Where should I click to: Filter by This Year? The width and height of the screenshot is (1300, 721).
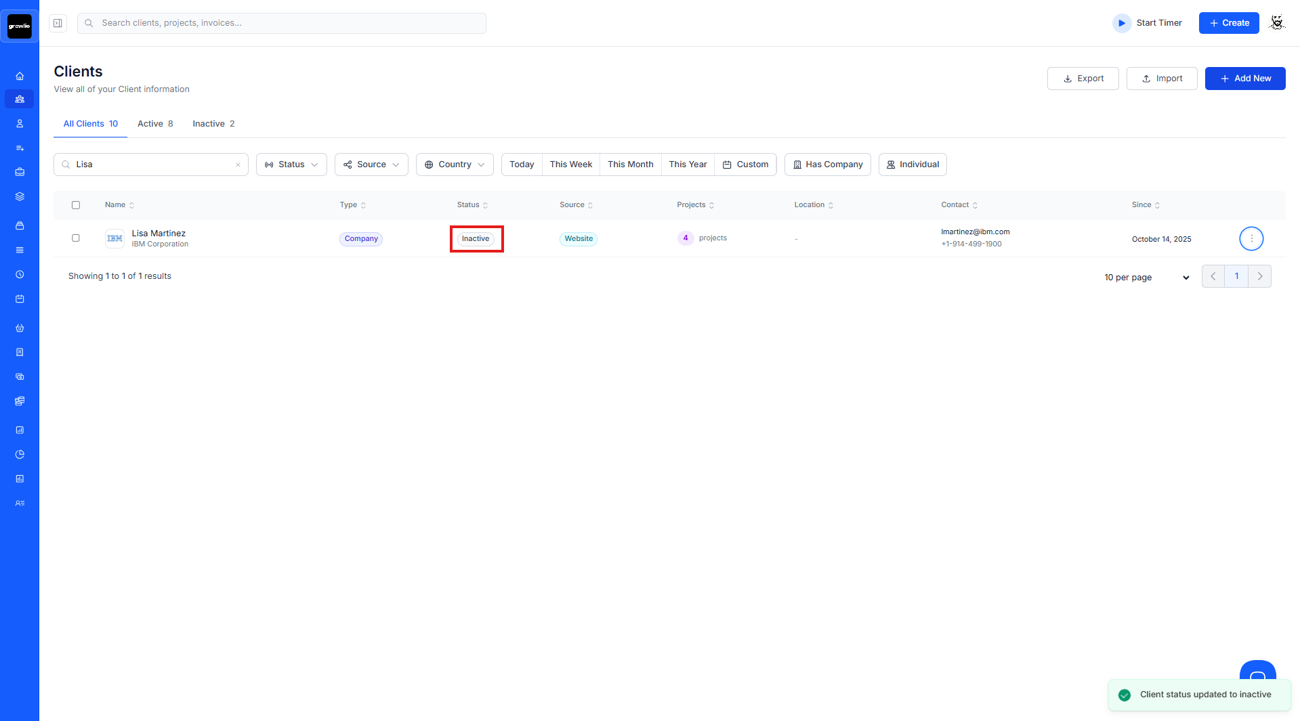pyautogui.click(x=688, y=165)
